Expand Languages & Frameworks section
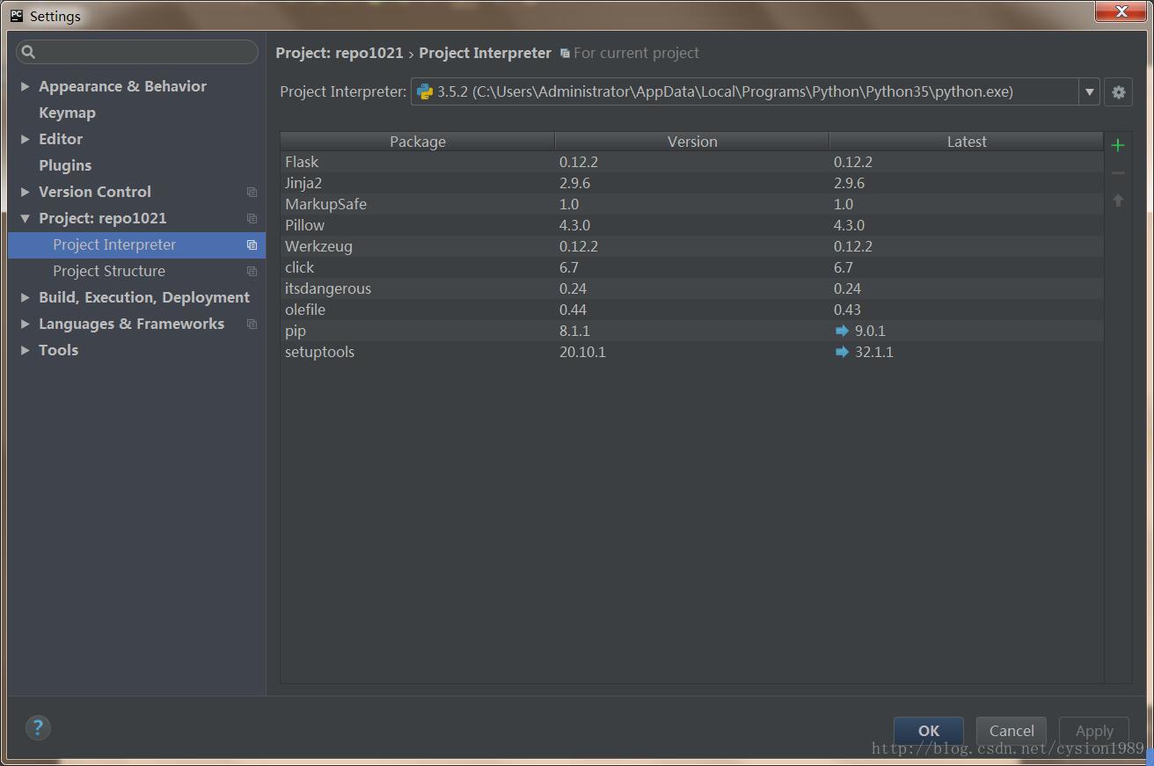Image resolution: width=1154 pixels, height=766 pixels. pyautogui.click(x=25, y=324)
